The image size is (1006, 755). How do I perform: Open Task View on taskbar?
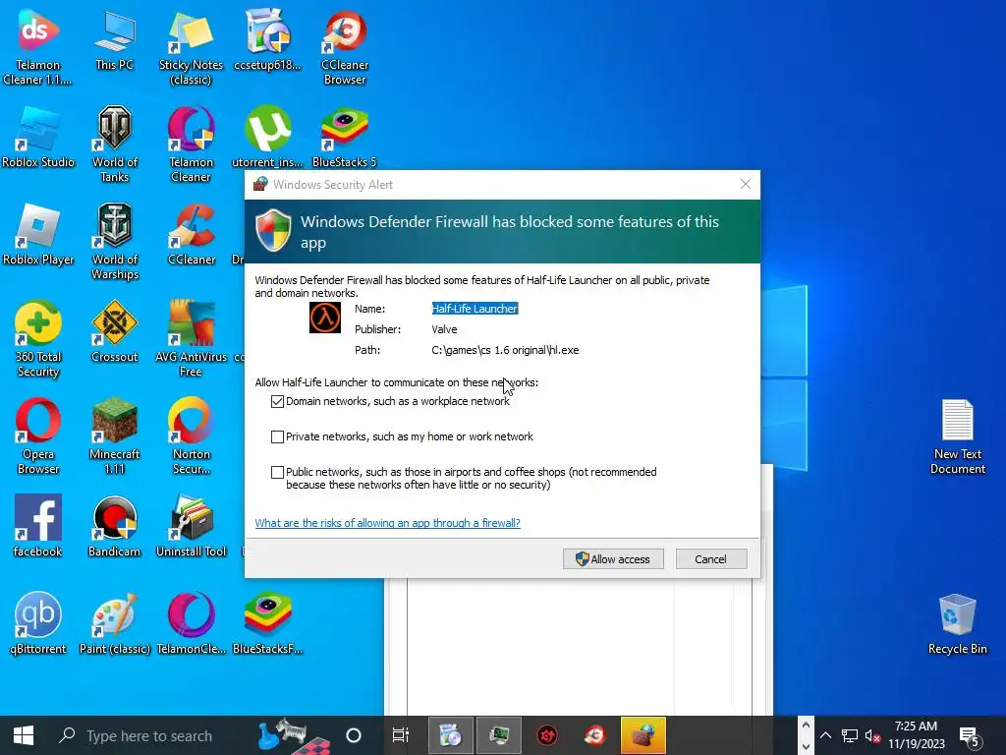click(x=401, y=735)
